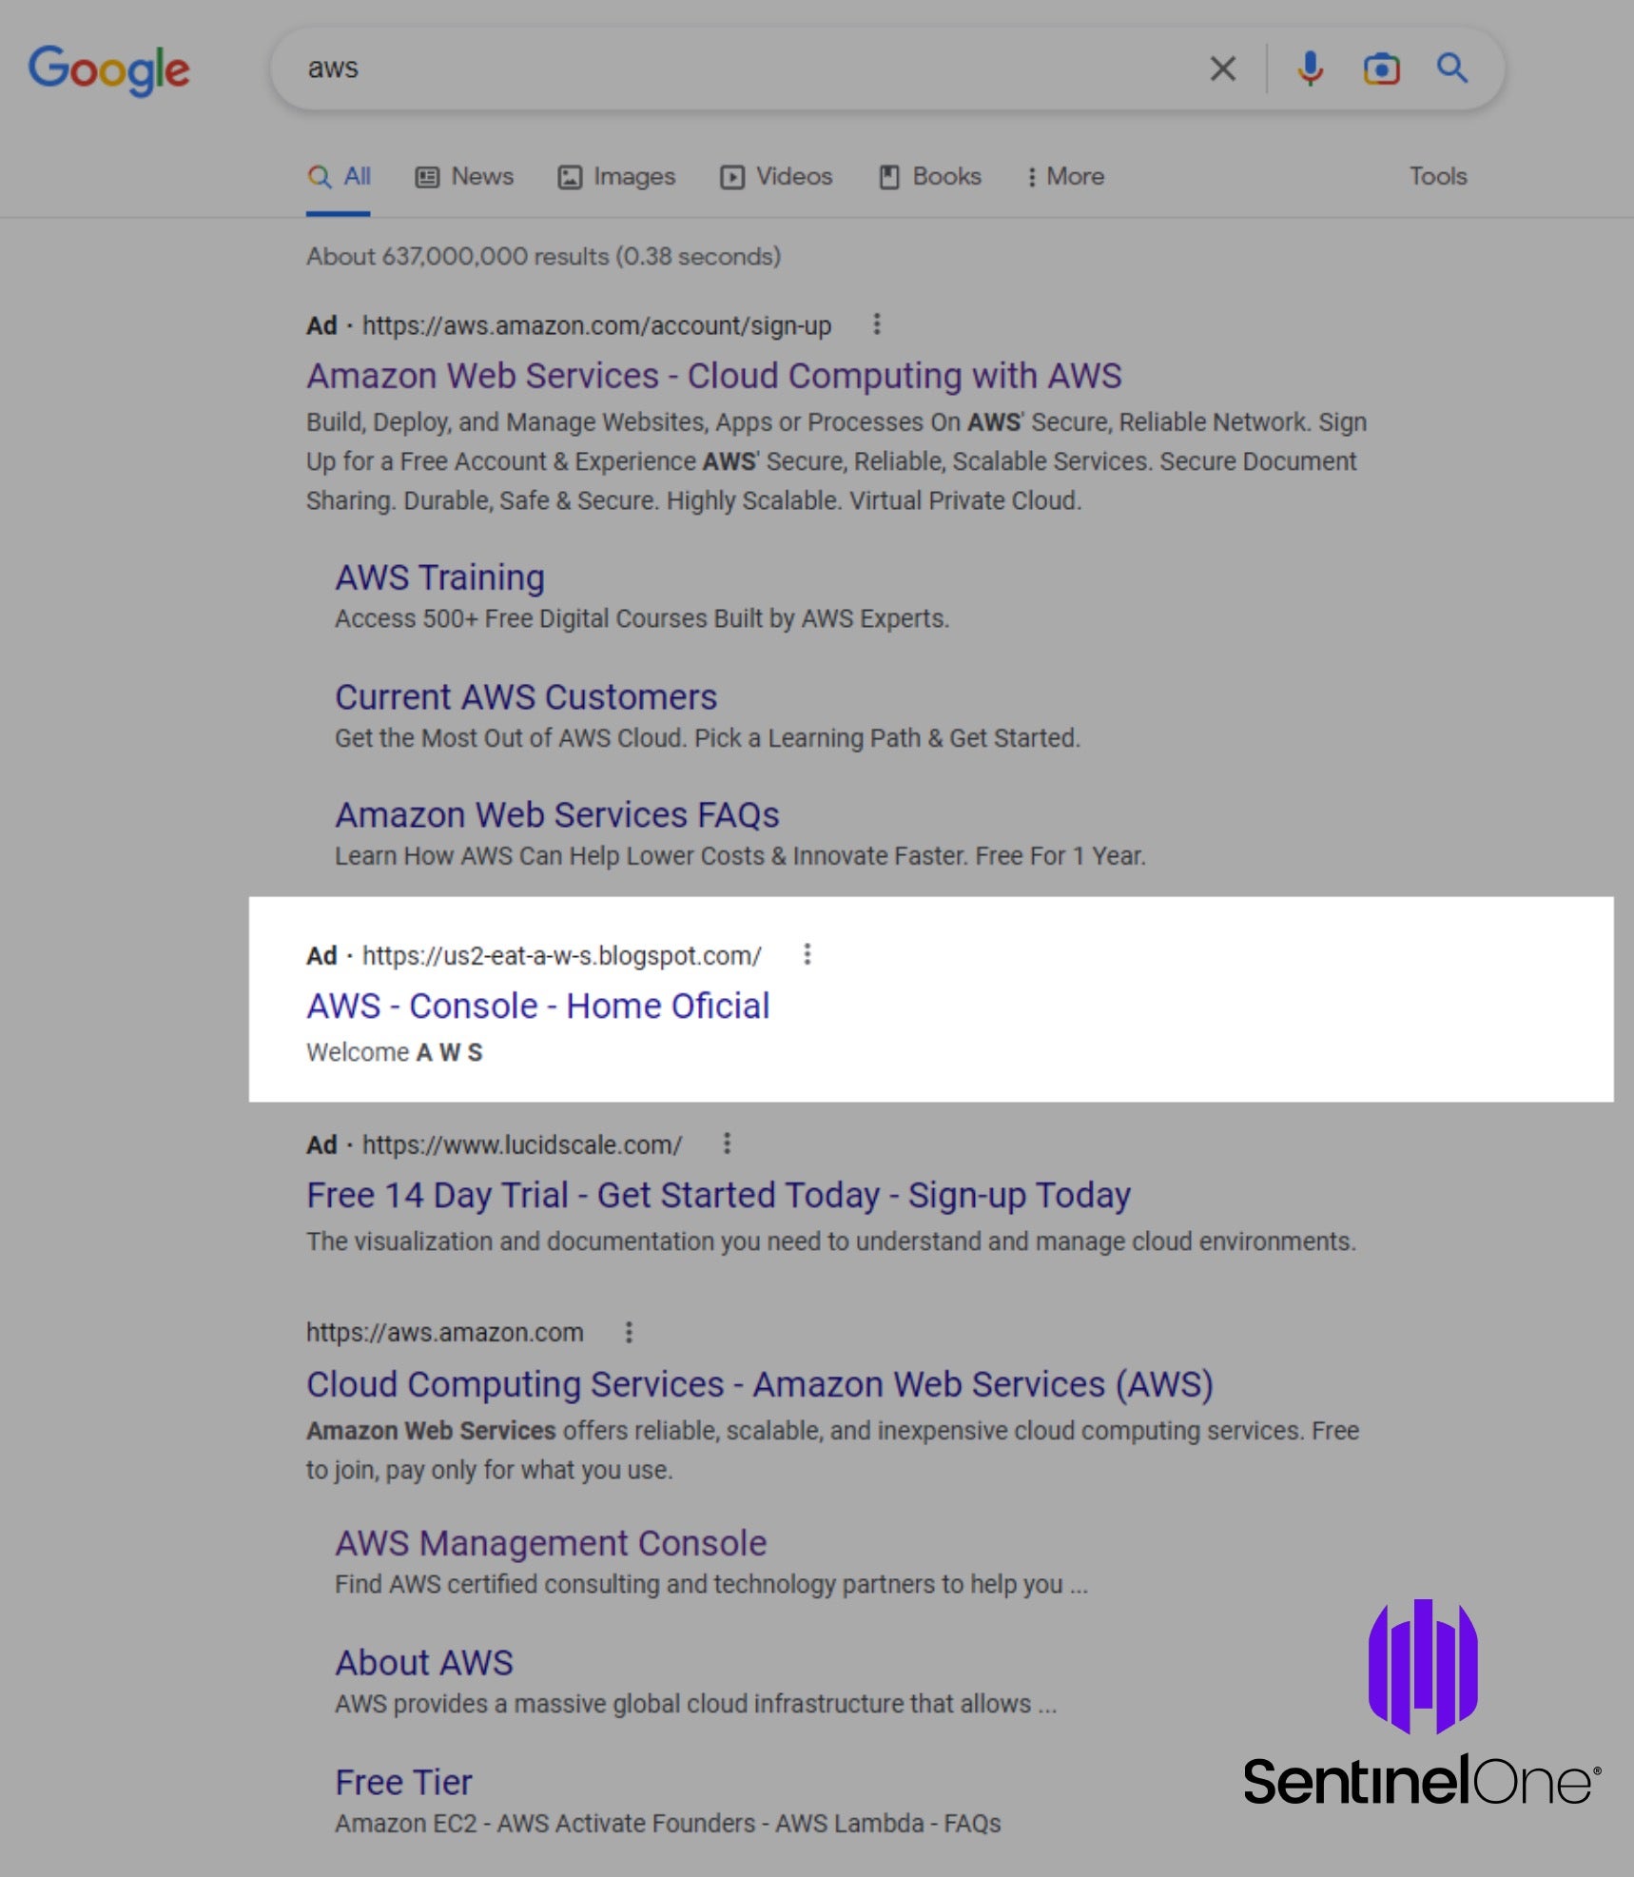Image resolution: width=1634 pixels, height=1877 pixels.
Task: Open 'Amazon Web Services - Cloud Computing with AWS' link
Action: pyautogui.click(x=713, y=376)
